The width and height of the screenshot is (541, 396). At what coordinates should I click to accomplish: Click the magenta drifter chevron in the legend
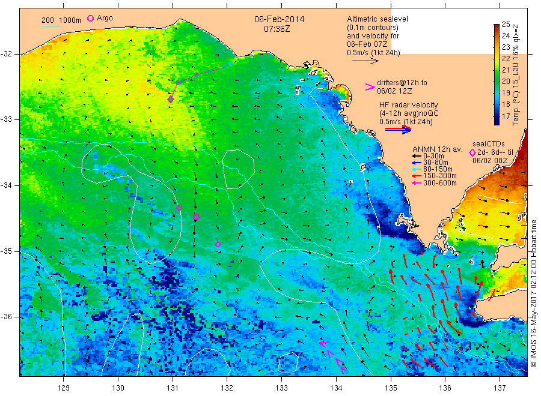(370, 87)
